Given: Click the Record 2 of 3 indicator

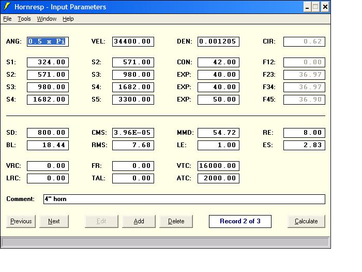Looking at the screenshot, I should pos(240,221).
